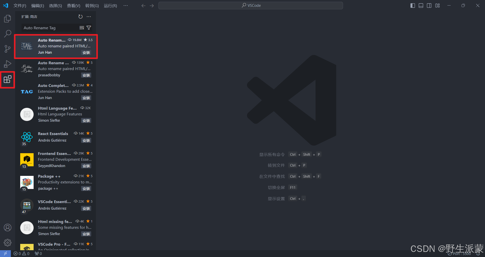This screenshot has width=485, height=257.
Task: Select the 'Html Language Fe...' title
Action: 57,108
